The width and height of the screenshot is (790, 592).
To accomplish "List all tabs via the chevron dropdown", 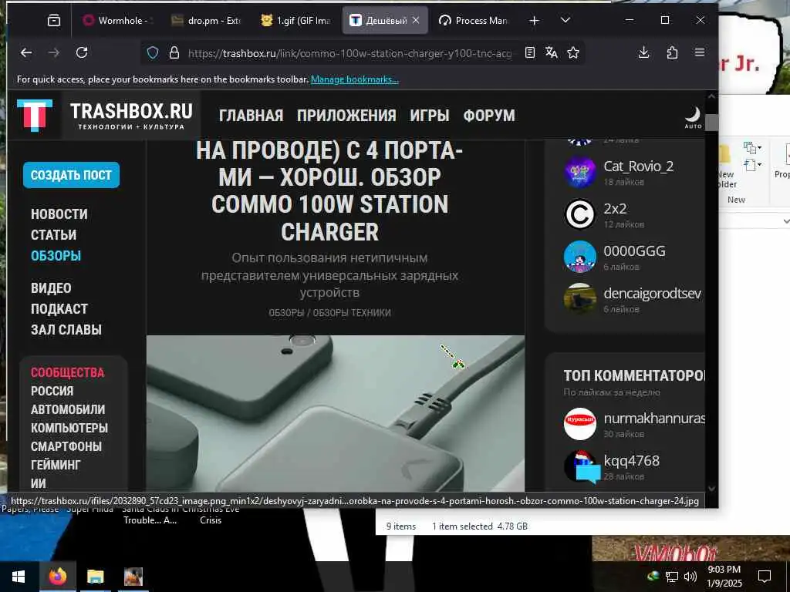I will [565, 20].
